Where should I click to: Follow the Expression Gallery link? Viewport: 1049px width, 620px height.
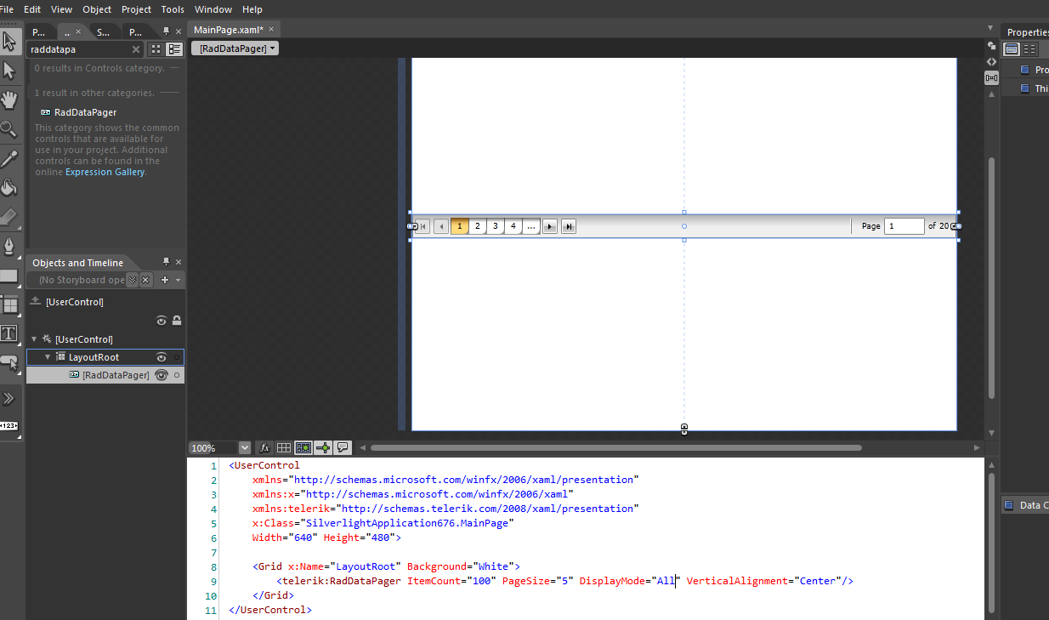pos(105,172)
